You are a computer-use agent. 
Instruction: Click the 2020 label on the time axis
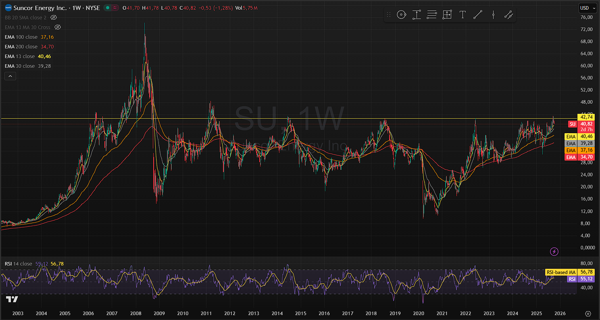419,314
